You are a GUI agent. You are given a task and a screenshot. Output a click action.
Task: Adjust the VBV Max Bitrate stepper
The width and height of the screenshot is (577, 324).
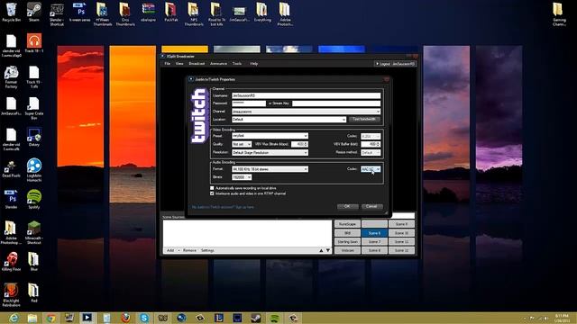[307, 144]
